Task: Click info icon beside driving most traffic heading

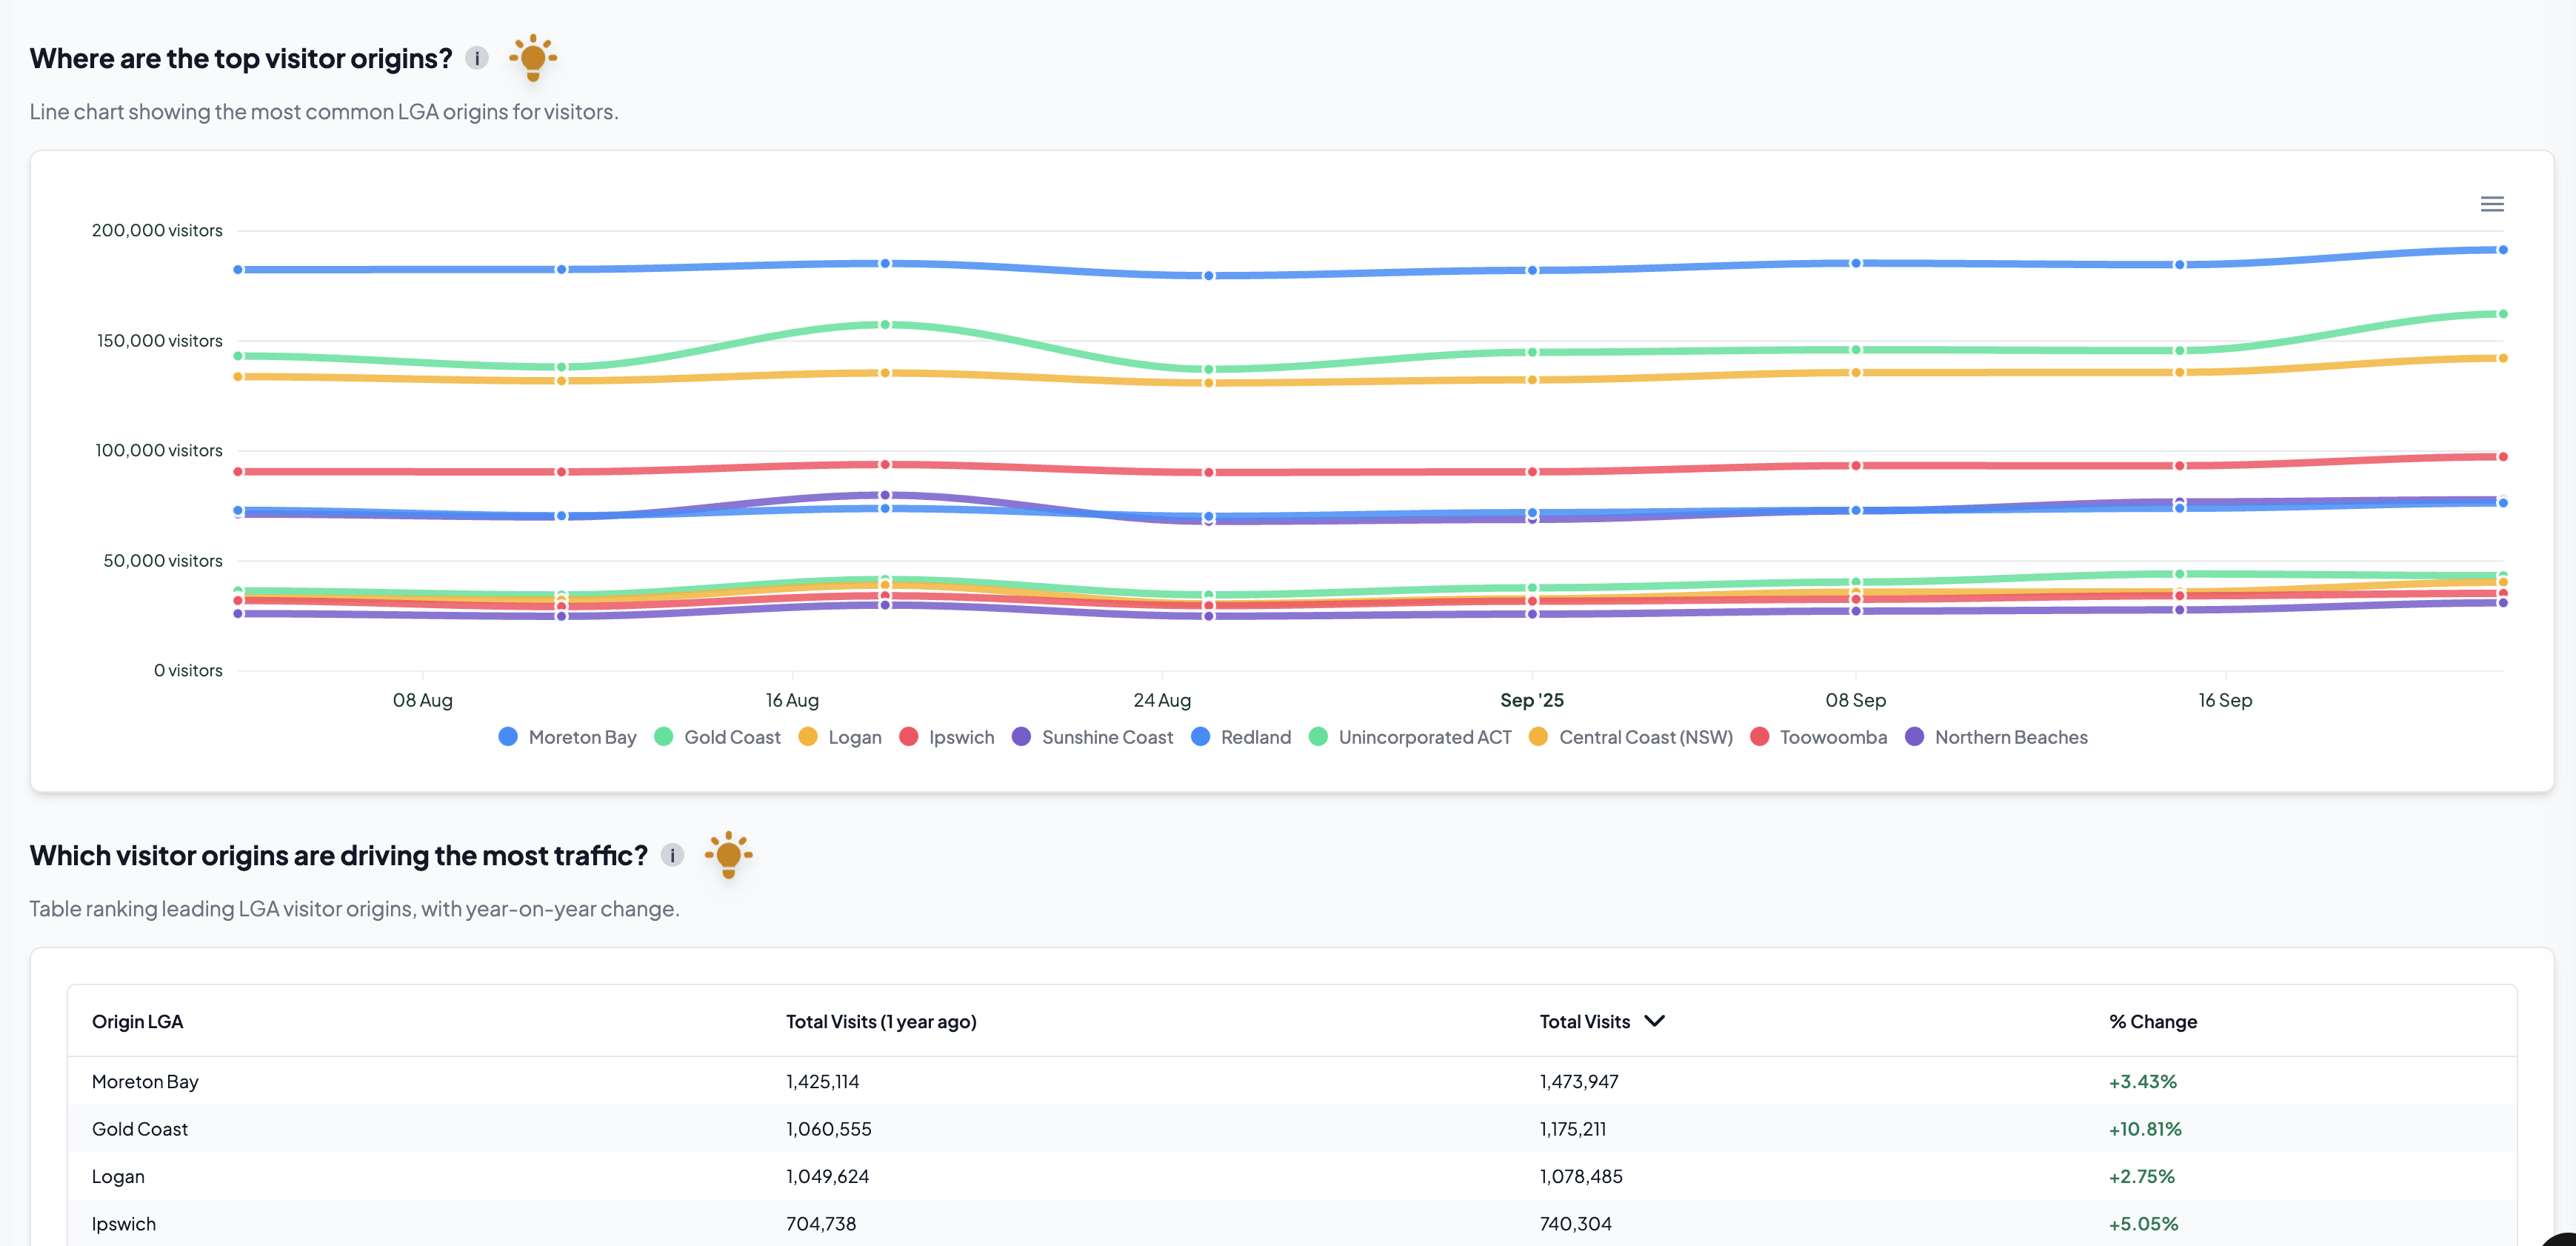Action: [x=672, y=855]
